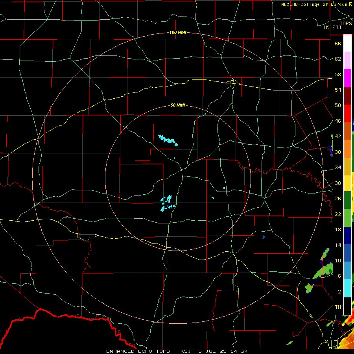Click the TH legend label
The width and height of the screenshot is (354, 354).
pos(338,307)
